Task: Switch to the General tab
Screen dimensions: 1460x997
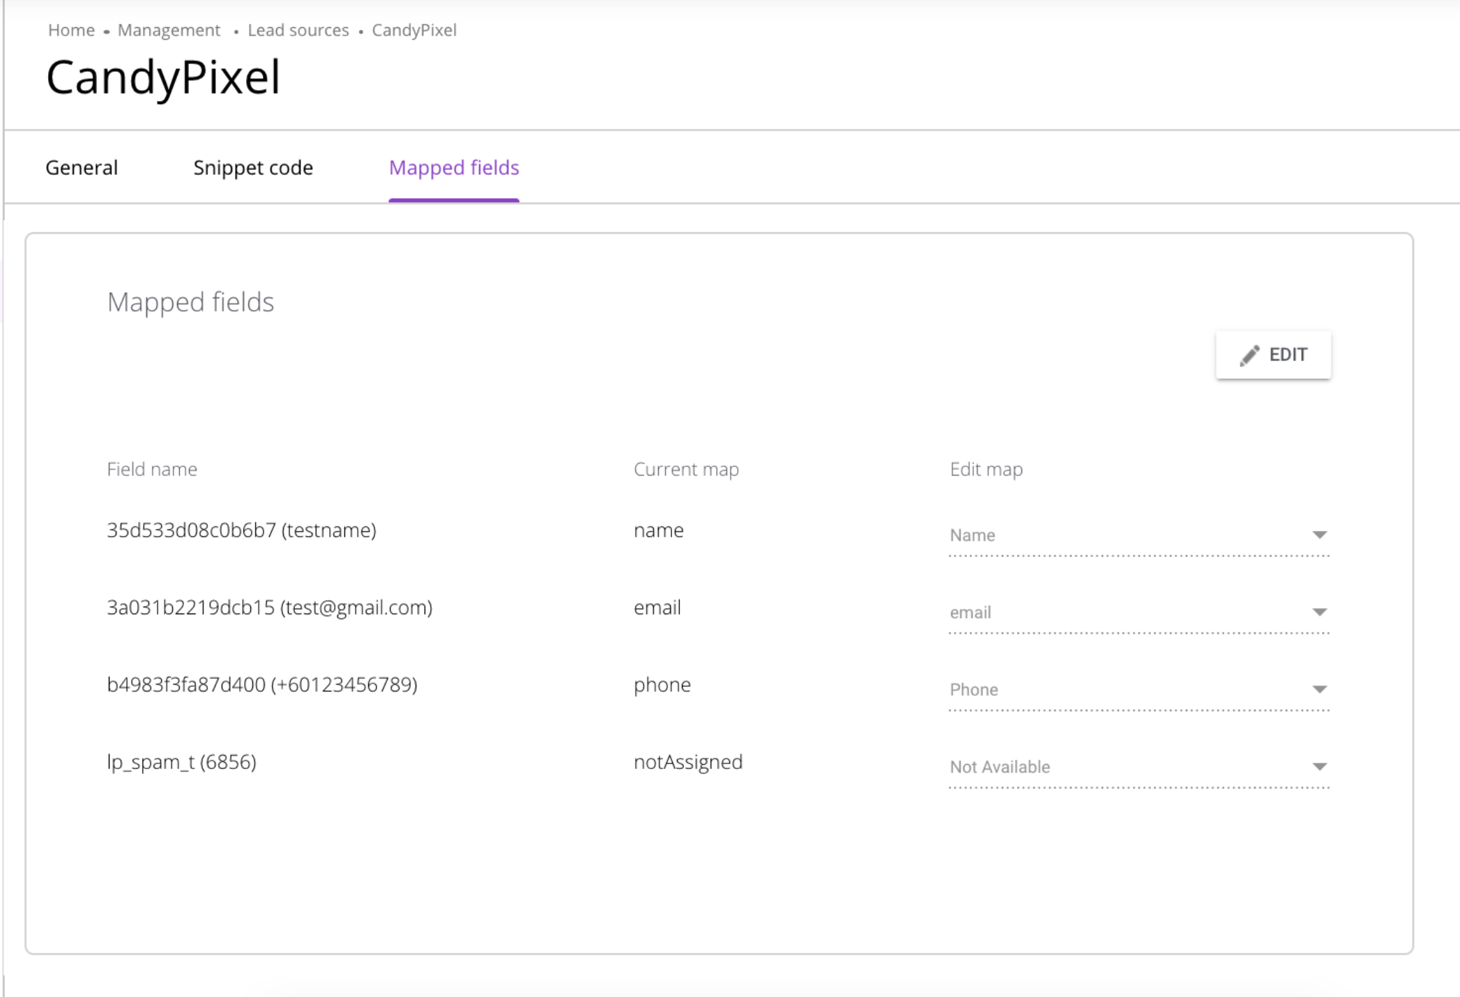Action: 82,168
